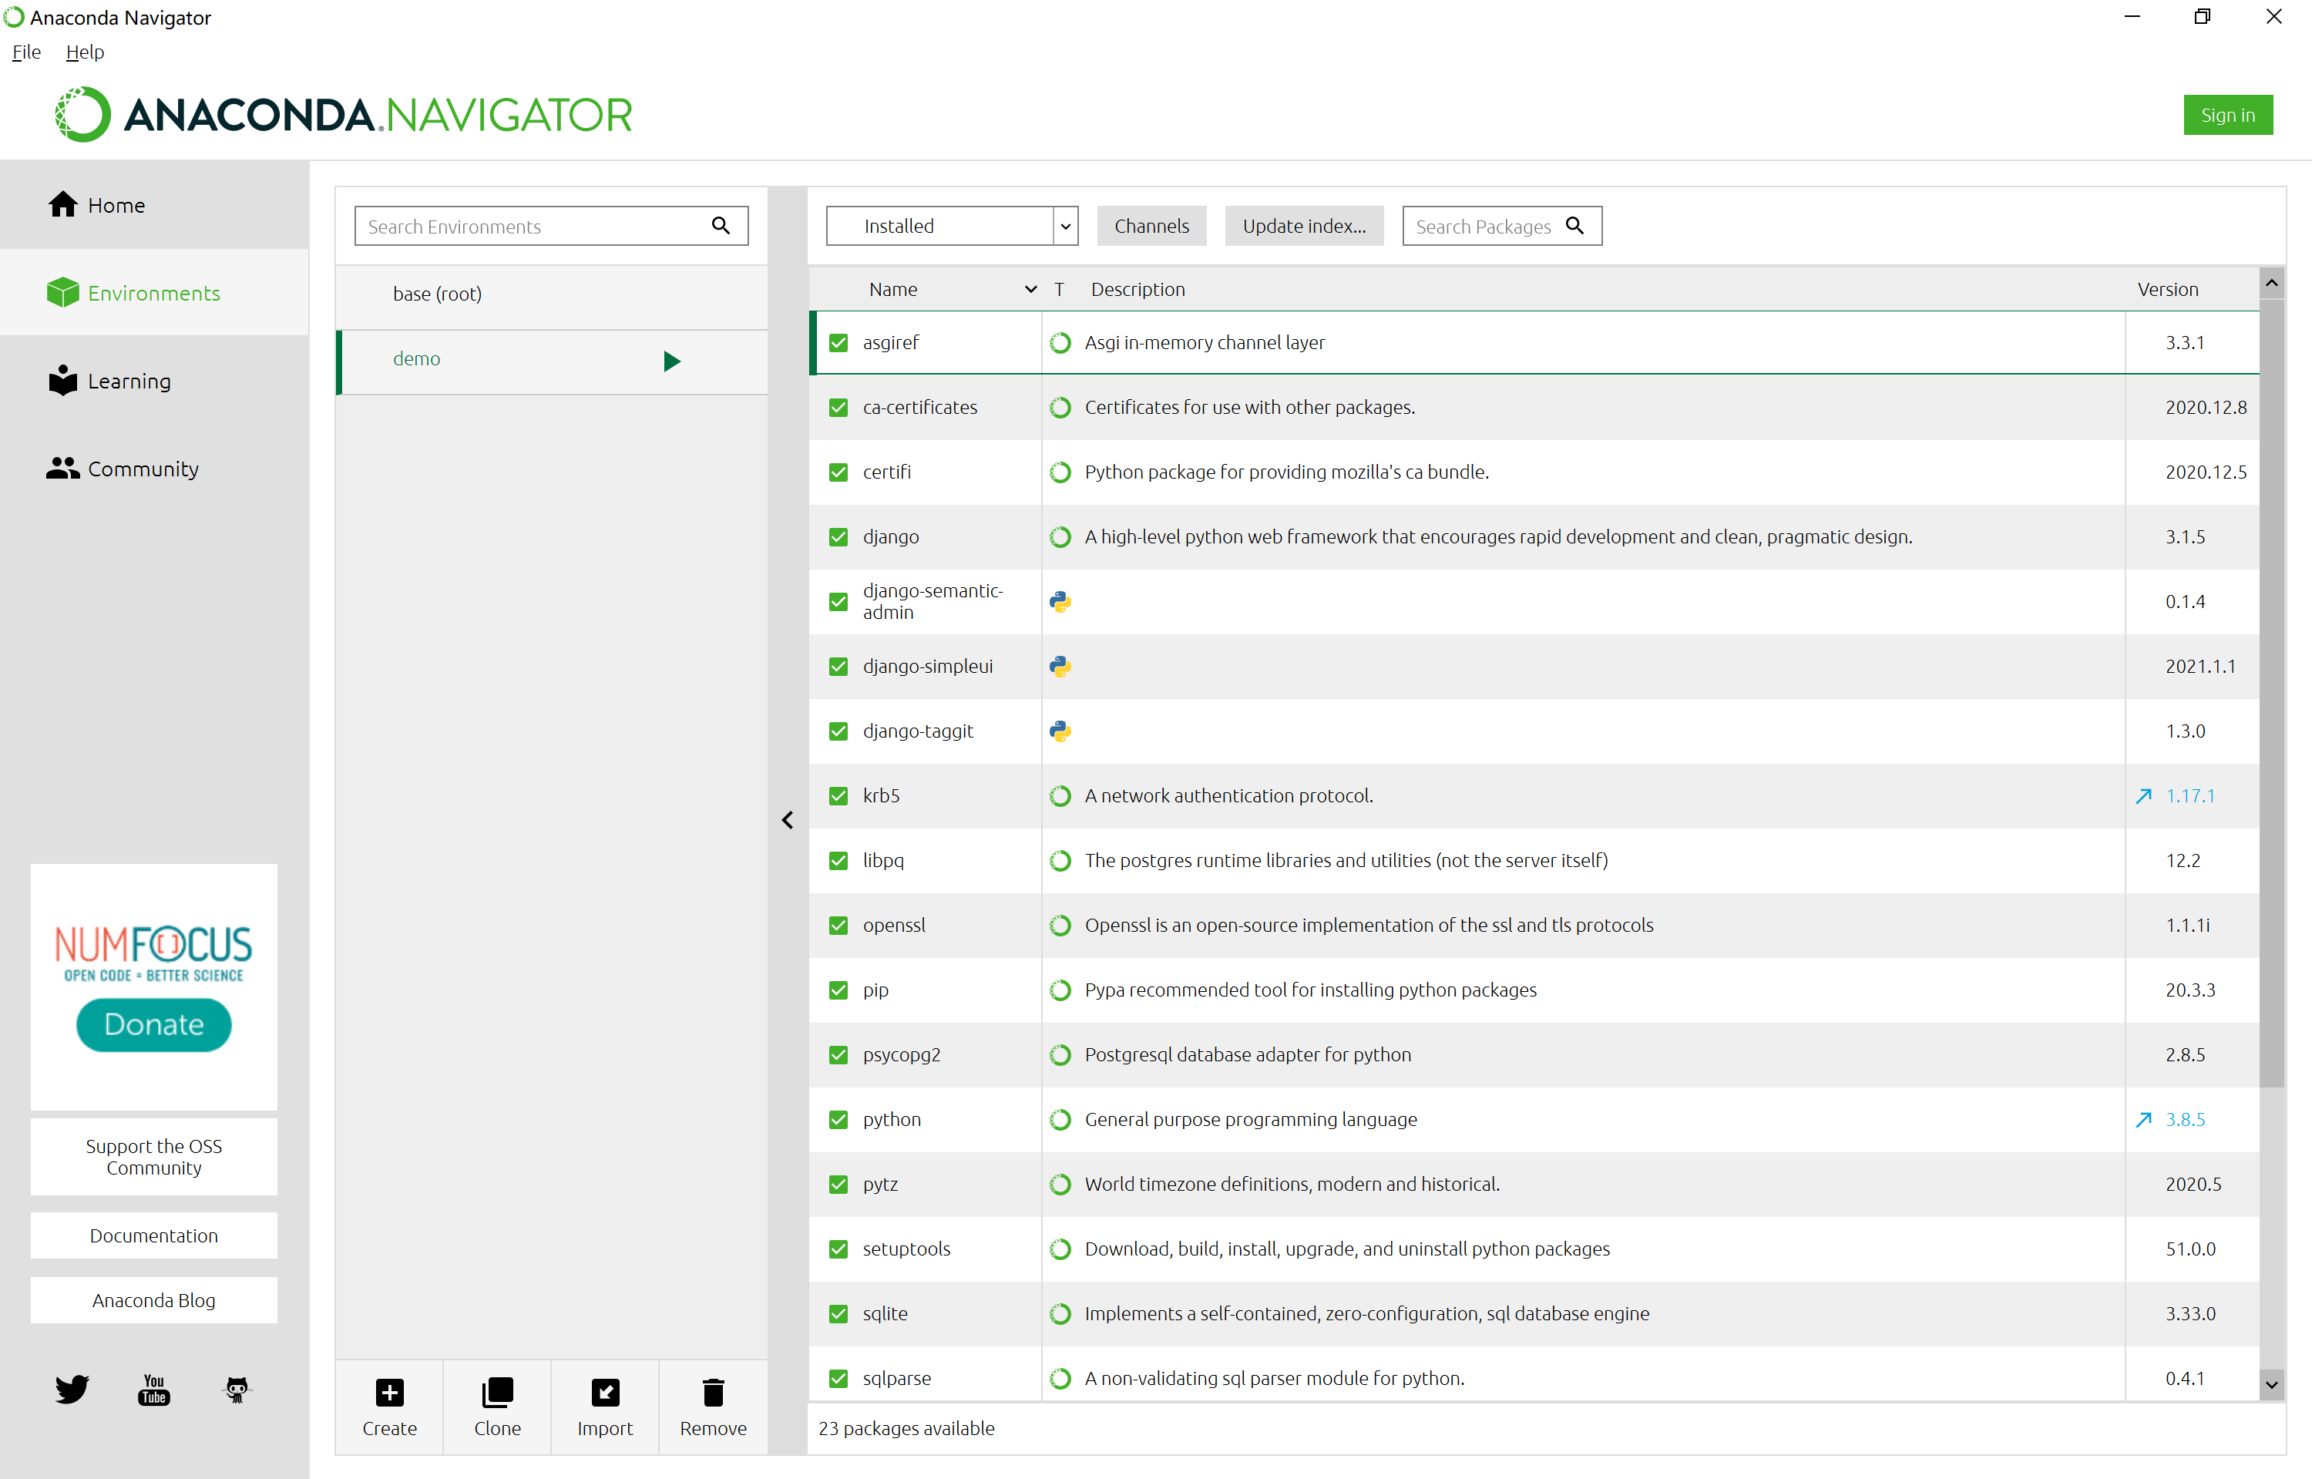The width and height of the screenshot is (2312, 1479).
Task: Click the Import environment icon
Action: [x=604, y=1392]
